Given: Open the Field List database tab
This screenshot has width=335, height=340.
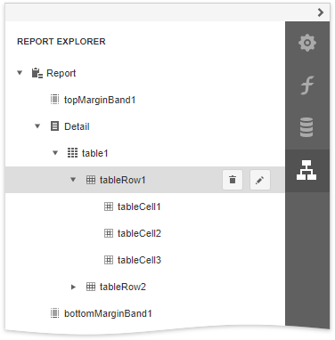Looking at the screenshot, I should [x=306, y=127].
